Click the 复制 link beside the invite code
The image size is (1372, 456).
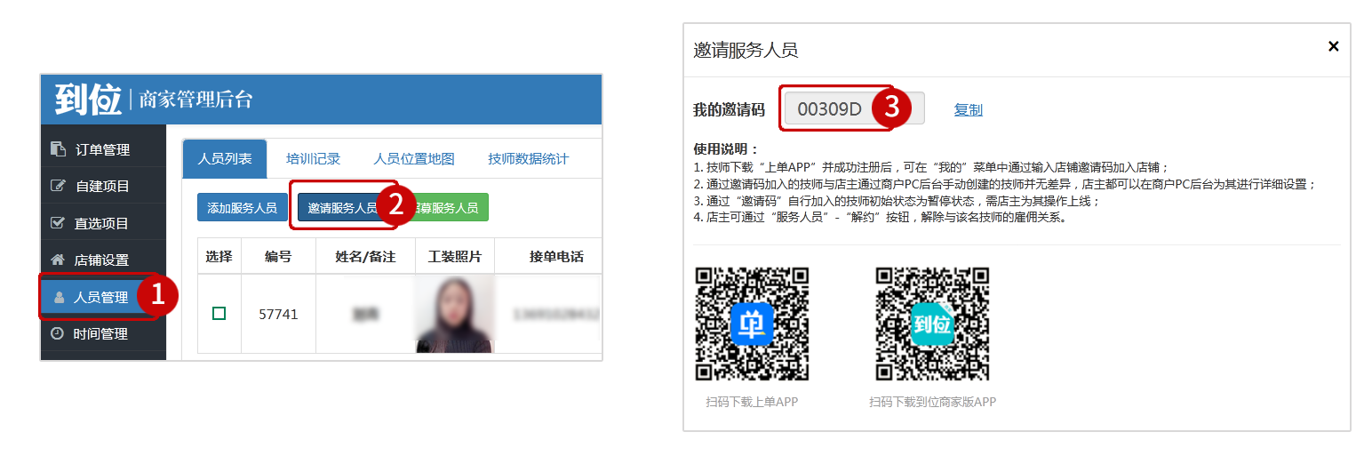point(968,109)
